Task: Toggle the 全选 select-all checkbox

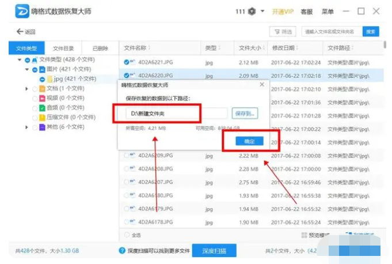Action: tap(127, 235)
